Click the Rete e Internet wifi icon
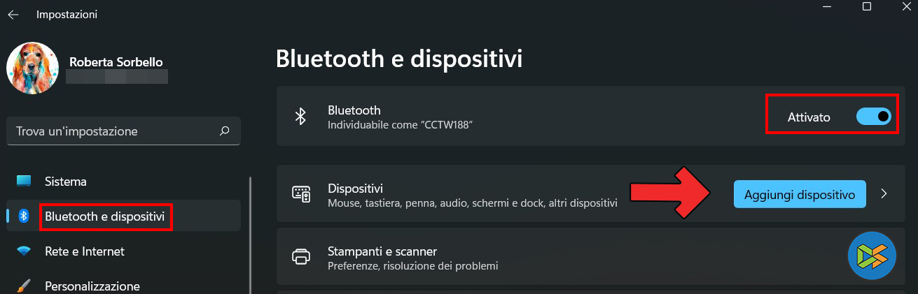The height and width of the screenshot is (294, 918). 24,251
